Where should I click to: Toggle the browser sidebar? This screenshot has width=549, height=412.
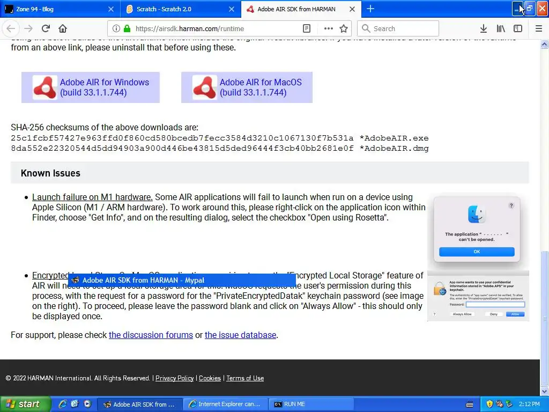click(x=518, y=29)
